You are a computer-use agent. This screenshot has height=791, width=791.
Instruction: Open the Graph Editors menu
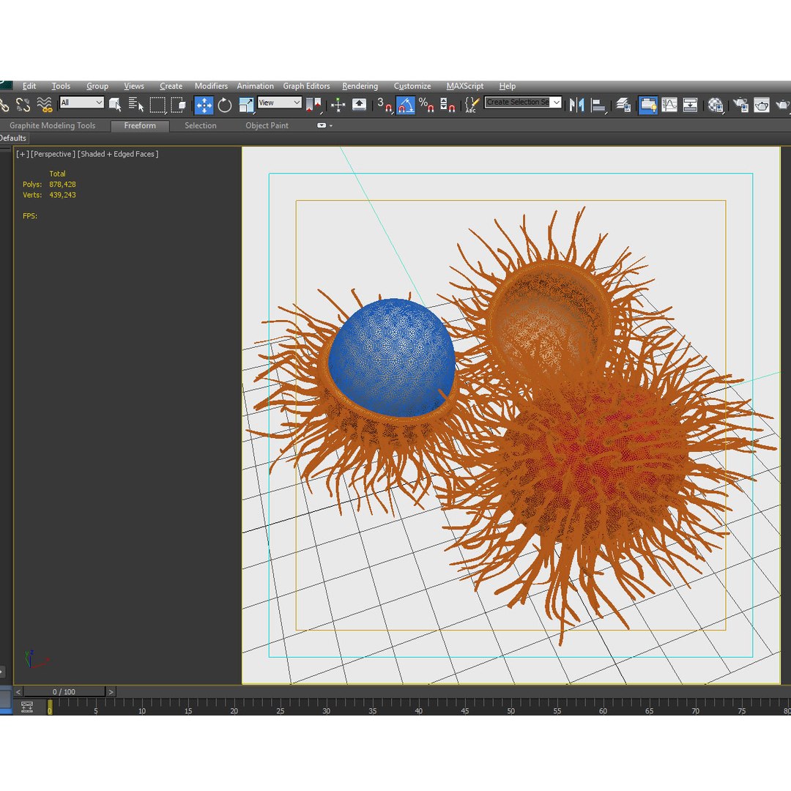(x=306, y=86)
